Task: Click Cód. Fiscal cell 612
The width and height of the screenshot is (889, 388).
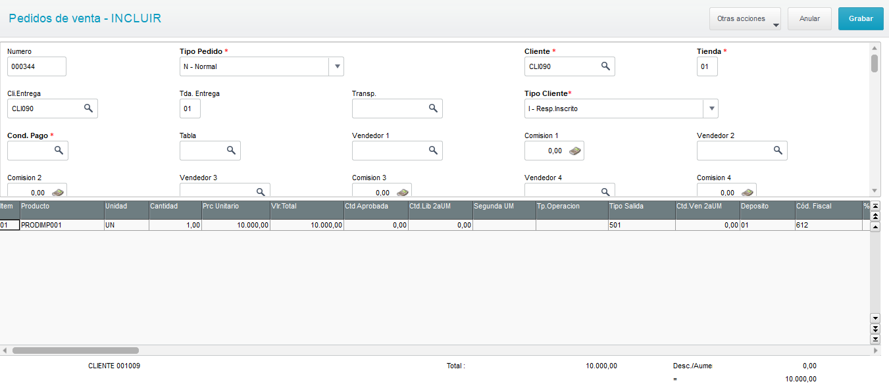Action: [x=828, y=225]
